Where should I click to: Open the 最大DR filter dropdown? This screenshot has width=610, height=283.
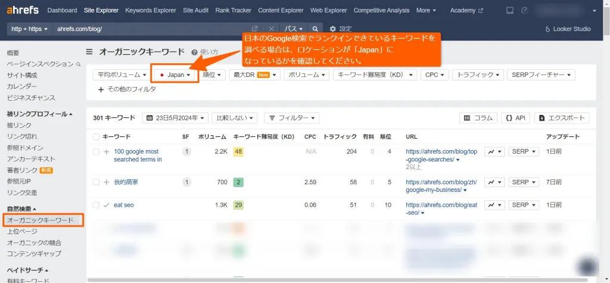[255, 74]
